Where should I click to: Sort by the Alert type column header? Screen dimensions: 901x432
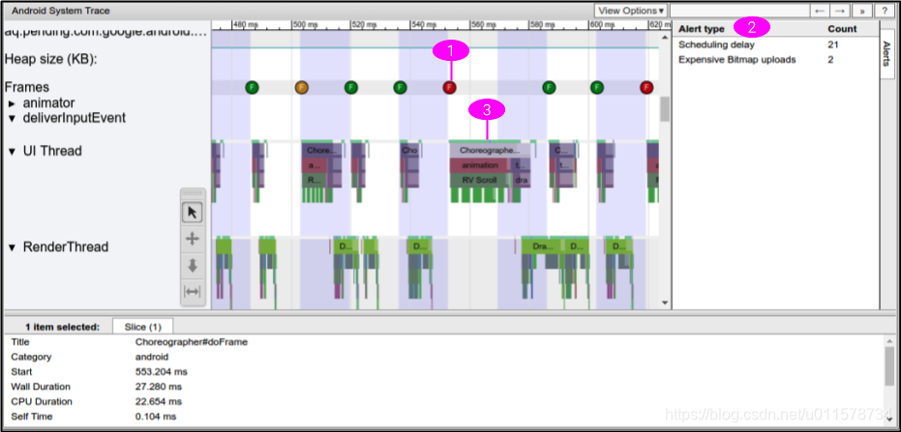[x=702, y=29]
